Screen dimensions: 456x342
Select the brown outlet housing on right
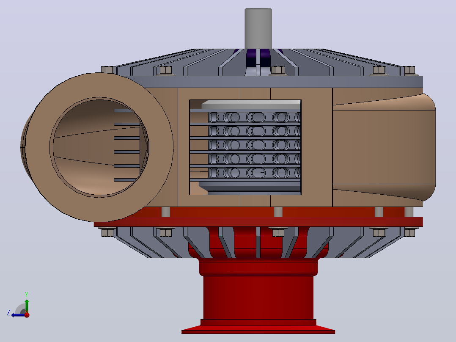click(384, 147)
